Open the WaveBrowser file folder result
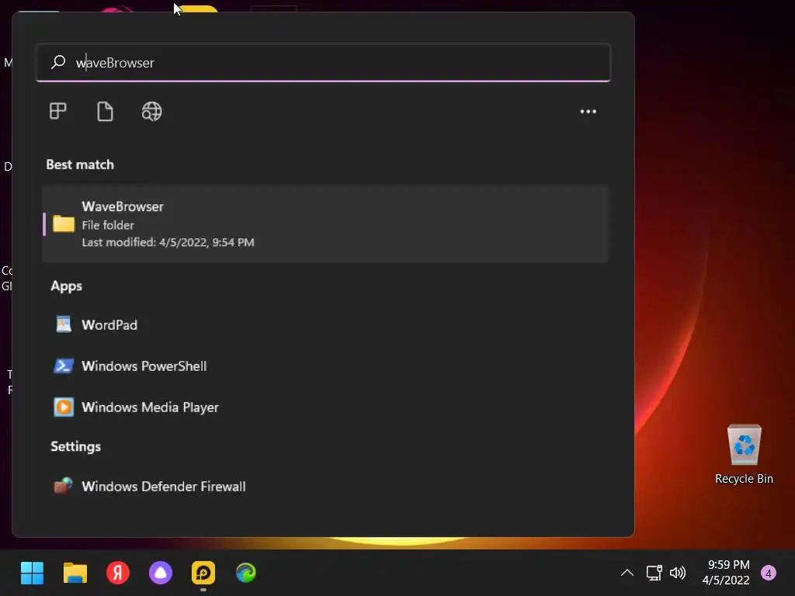795x596 pixels. pyautogui.click(x=325, y=224)
